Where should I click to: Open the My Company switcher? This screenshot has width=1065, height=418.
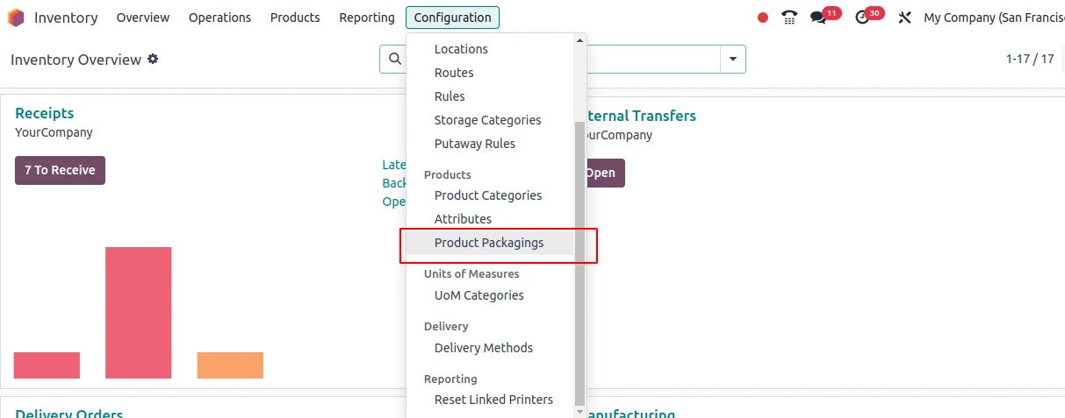pos(992,18)
